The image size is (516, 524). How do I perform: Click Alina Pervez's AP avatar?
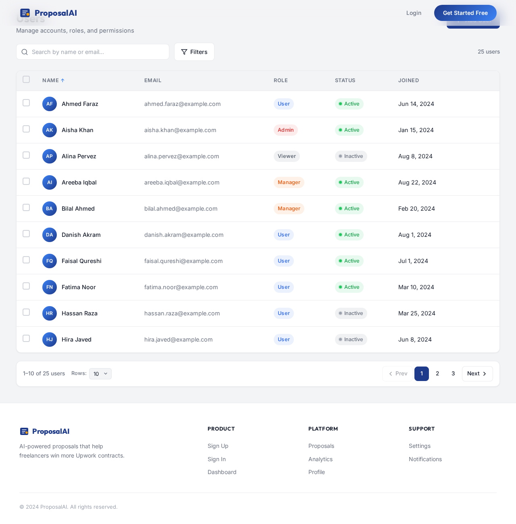pyautogui.click(x=50, y=156)
